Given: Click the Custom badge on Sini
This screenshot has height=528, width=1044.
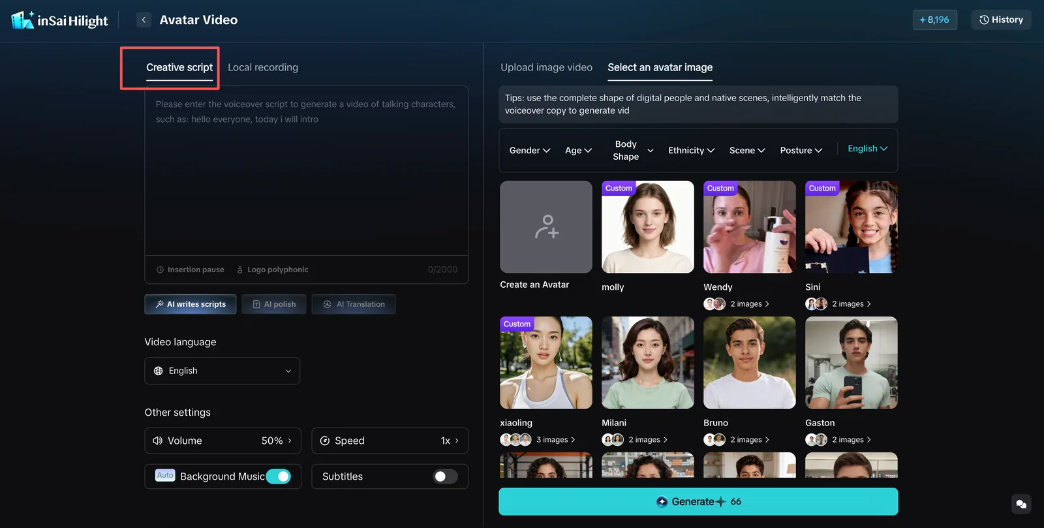Looking at the screenshot, I should coord(822,188).
